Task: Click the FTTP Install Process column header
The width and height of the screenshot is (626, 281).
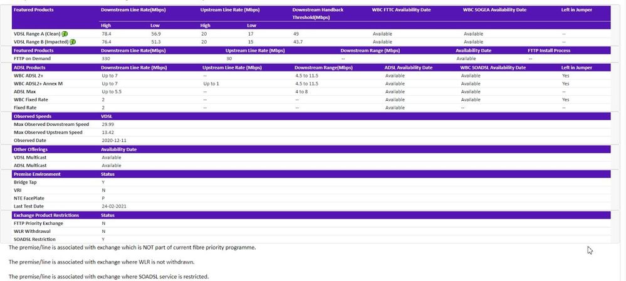Action: point(549,50)
